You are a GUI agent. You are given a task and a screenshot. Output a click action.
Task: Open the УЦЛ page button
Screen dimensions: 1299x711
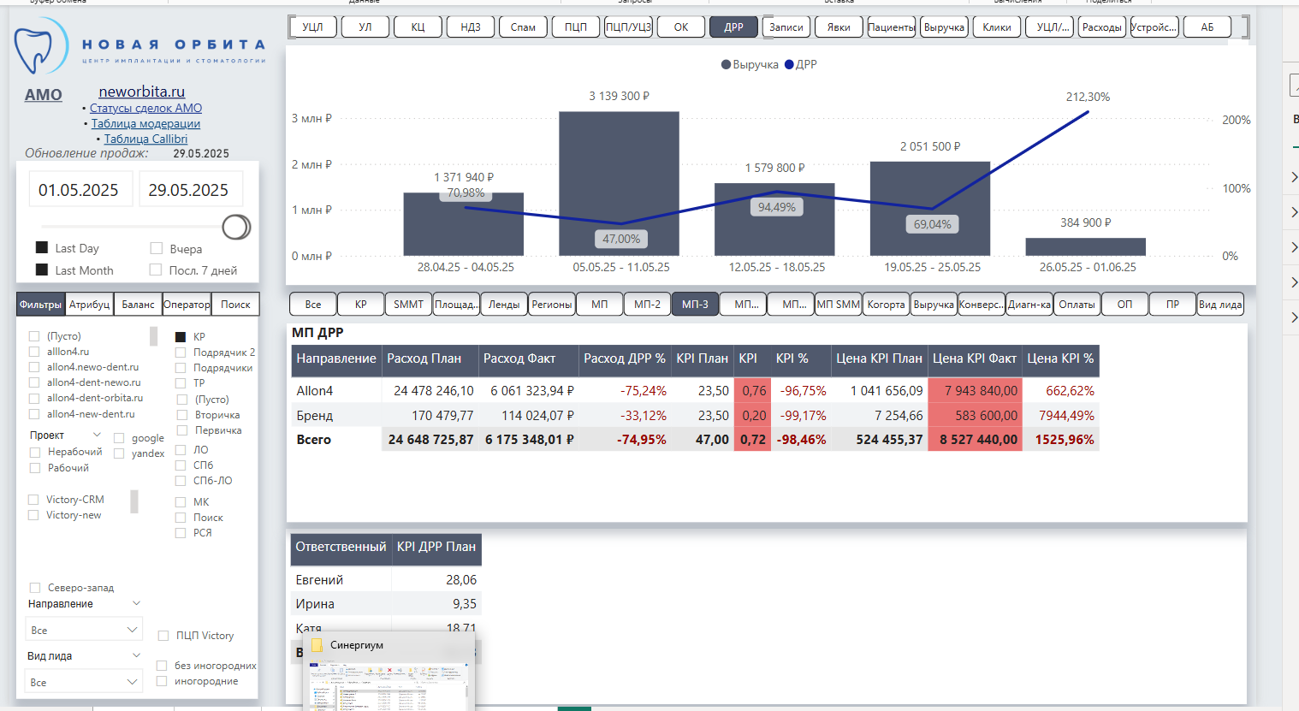[313, 27]
